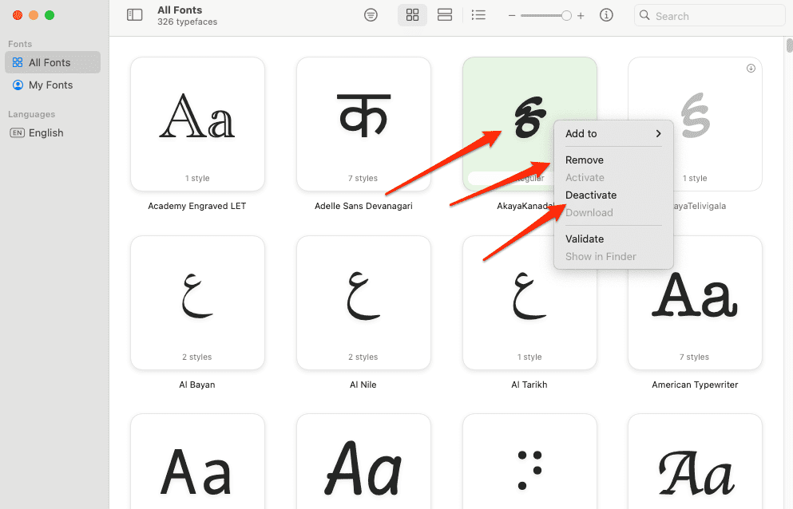The height and width of the screenshot is (509, 793).
Task: Switch to samples view layout
Action: (445, 15)
